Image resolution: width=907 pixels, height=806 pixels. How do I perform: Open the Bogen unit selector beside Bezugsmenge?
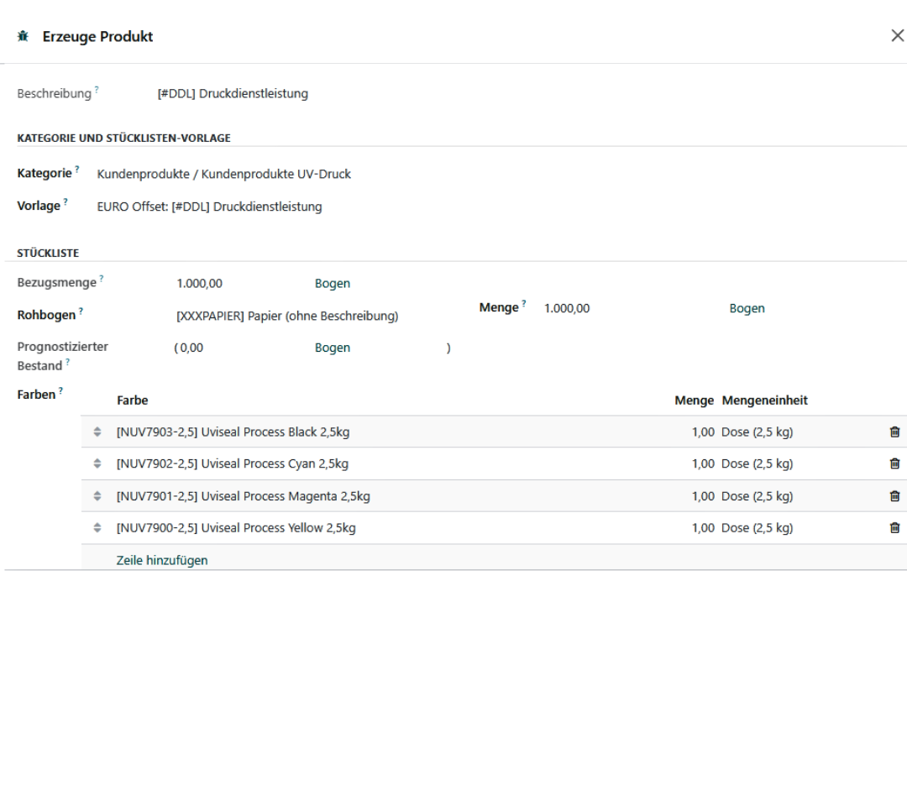(x=333, y=283)
